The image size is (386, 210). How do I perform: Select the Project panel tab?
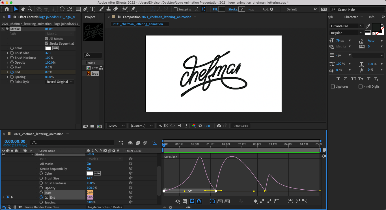pos(90,17)
